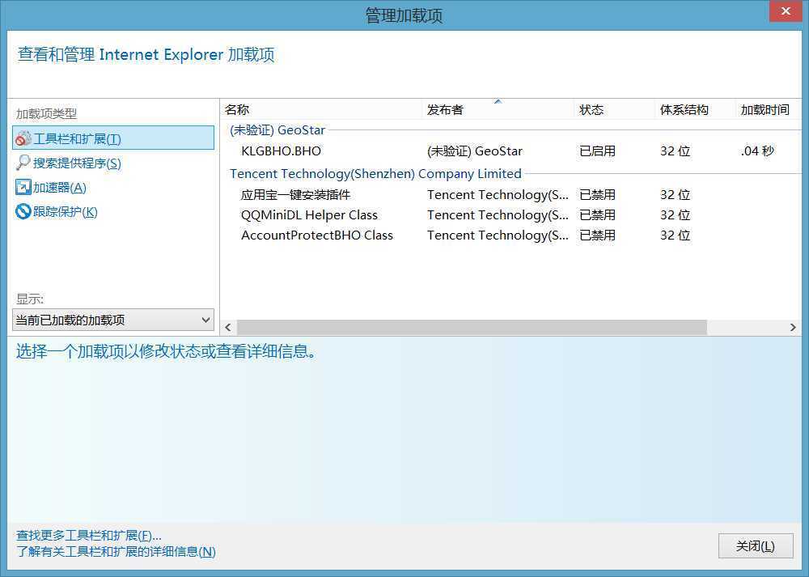The width and height of the screenshot is (809, 577).
Task: Close the 管理加载项 window with X
Action: [786, 11]
